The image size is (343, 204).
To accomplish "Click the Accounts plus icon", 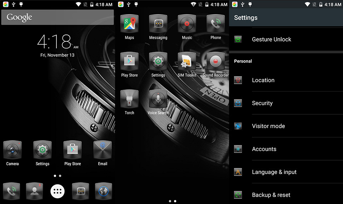I will pyautogui.click(x=238, y=149).
